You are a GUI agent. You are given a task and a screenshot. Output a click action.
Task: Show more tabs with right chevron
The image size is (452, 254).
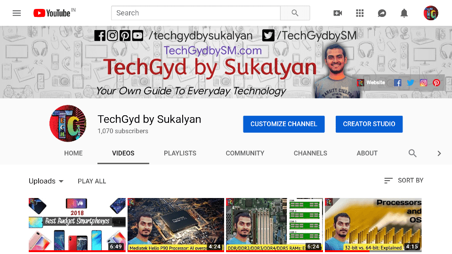click(x=439, y=153)
